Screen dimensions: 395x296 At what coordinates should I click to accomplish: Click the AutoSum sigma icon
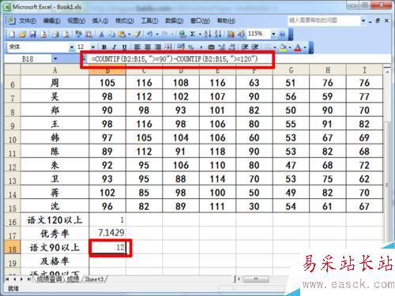click(x=193, y=34)
